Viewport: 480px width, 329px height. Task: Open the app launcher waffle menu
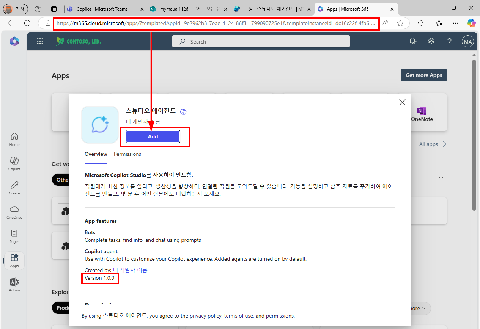coord(40,42)
